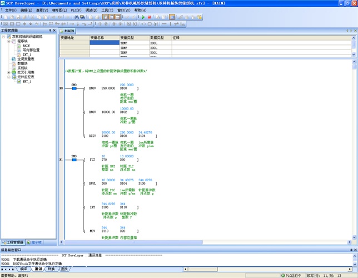Open the 调试(D) menu
Viewport: 358px width, 278px height.
pos(92,11)
